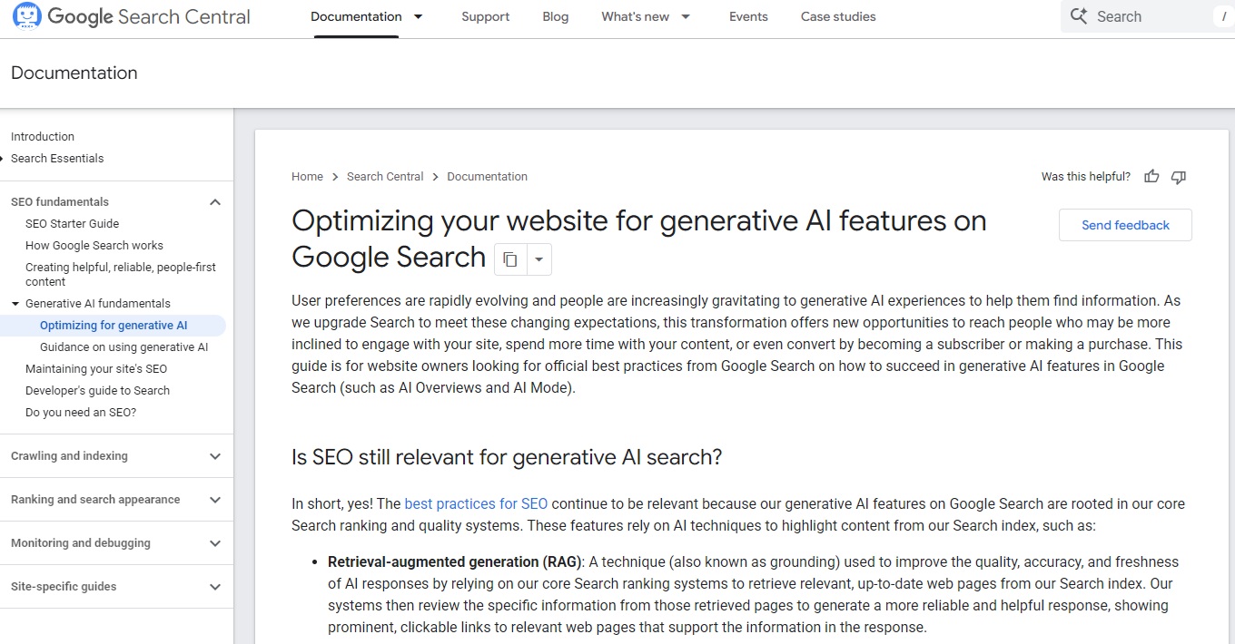The height and width of the screenshot is (644, 1235).
Task: Open the What's new dropdown arrow
Action: [x=686, y=16]
